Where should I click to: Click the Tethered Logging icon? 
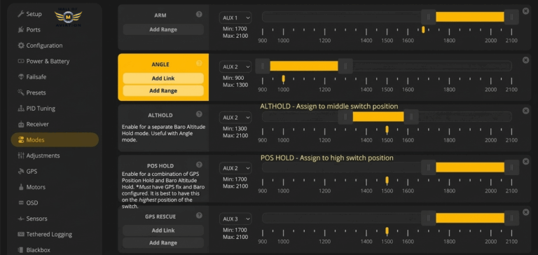(x=21, y=235)
